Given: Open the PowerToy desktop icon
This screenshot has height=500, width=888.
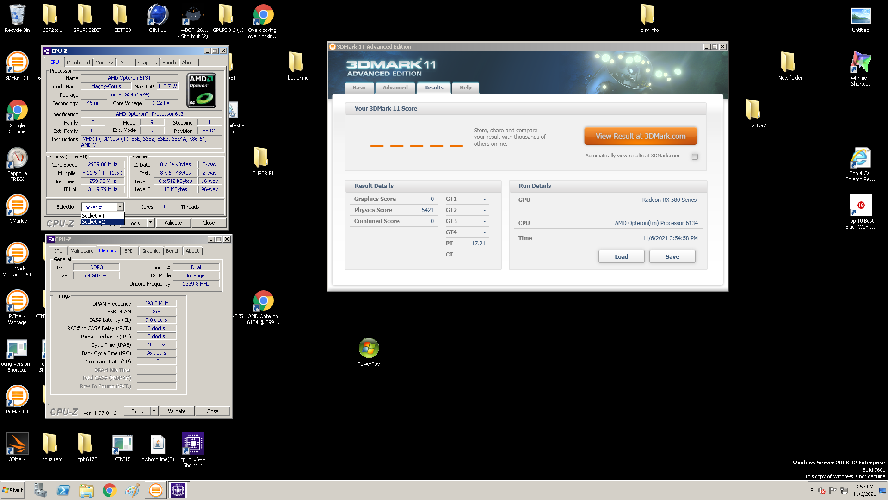Looking at the screenshot, I should coord(369,352).
